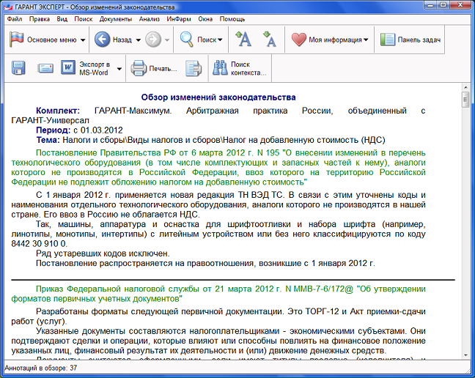Expand the Поиск dropdown
This screenshot has height=378, width=475.
tap(220, 40)
